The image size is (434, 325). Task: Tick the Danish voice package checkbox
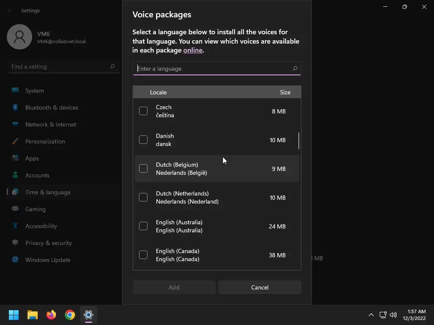point(143,140)
